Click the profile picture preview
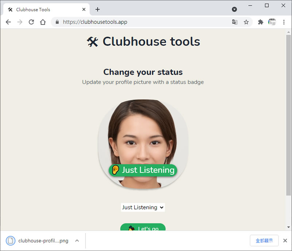Viewport: 292px width, 251px height. click(x=143, y=144)
